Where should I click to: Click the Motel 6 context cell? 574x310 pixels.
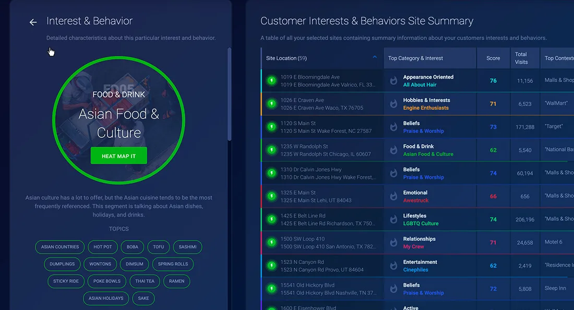point(553,242)
